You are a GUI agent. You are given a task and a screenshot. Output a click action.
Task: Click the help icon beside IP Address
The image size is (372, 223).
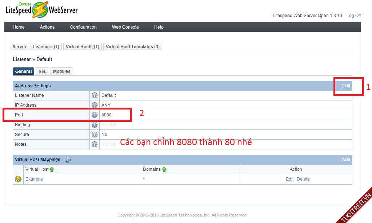[95, 105]
